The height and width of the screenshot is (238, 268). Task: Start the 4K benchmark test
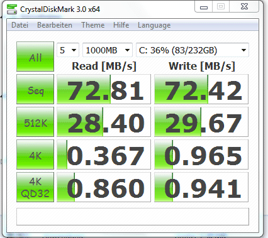pos(35,154)
